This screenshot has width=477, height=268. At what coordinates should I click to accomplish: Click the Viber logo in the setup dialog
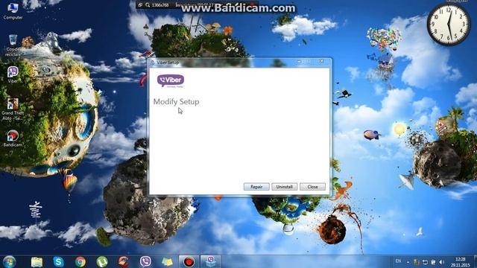(x=171, y=81)
